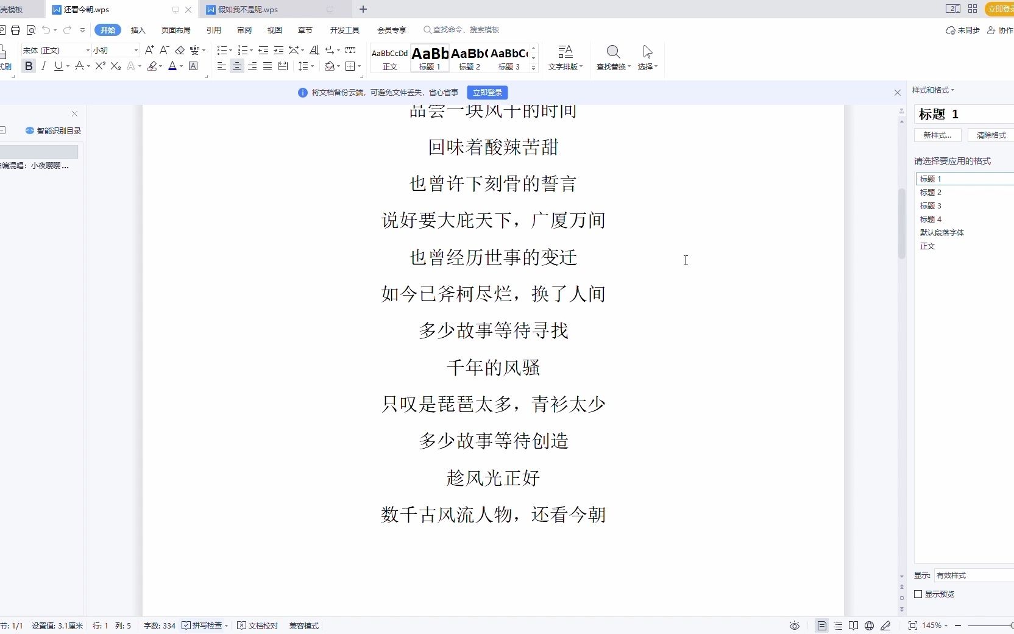Increase font size with A+ icon

(149, 50)
